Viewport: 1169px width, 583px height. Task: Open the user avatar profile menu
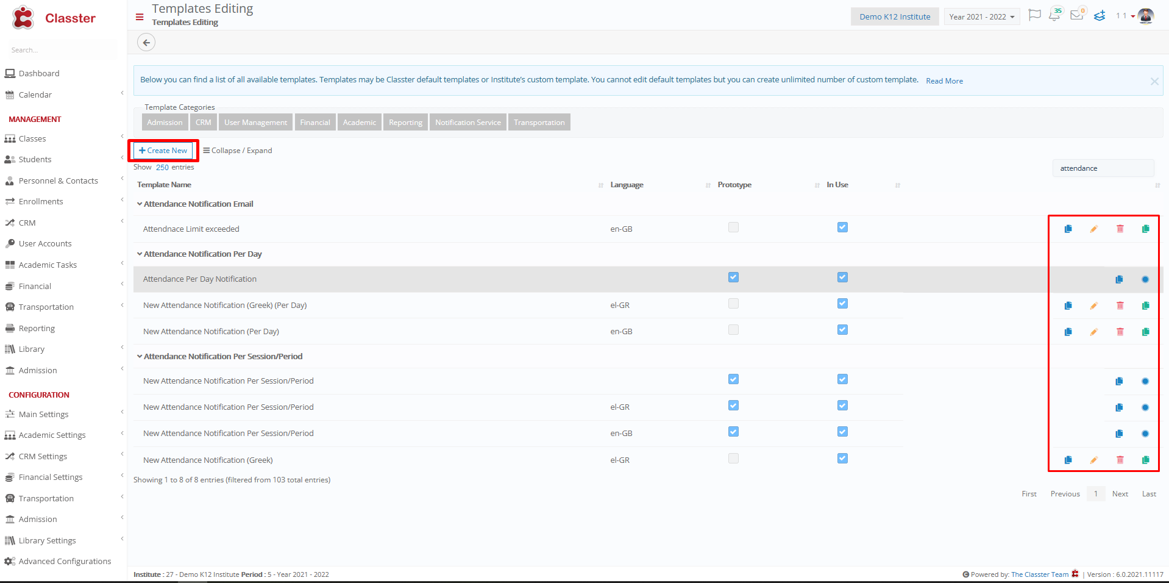coord(1146,16)
